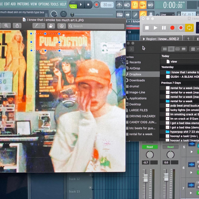The height and width of the screenshot is (199, 199).
Task: Click the arrow left of pattern selector
Action: tap(179, 14)
